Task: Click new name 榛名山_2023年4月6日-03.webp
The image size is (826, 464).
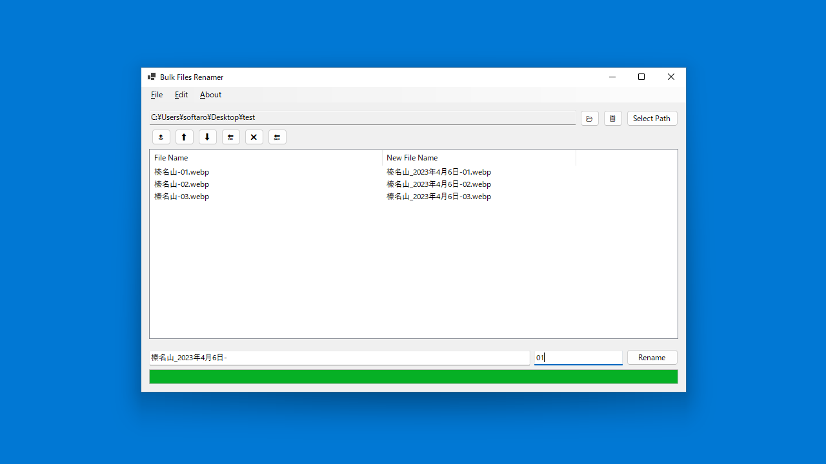Action: [439, 197]
